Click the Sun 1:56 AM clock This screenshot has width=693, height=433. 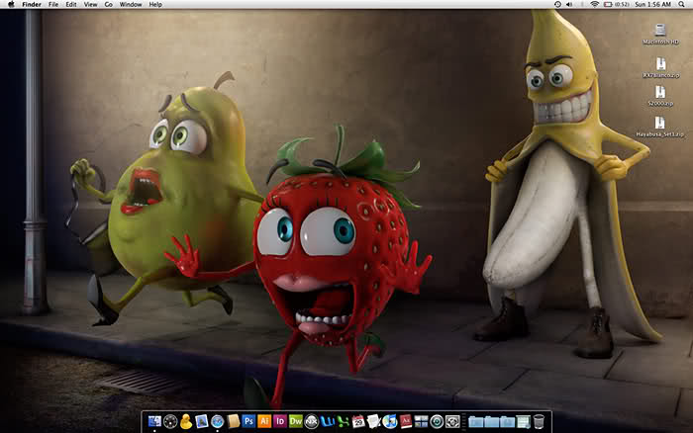tap(653, 4)
